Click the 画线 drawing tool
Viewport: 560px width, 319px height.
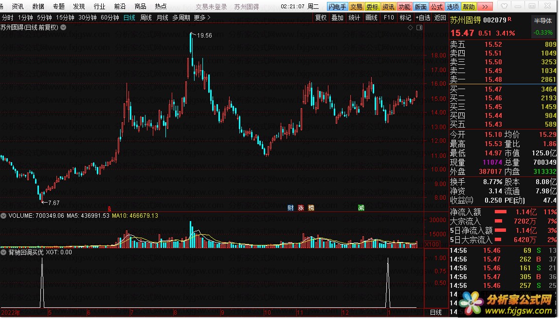point(371,18)
